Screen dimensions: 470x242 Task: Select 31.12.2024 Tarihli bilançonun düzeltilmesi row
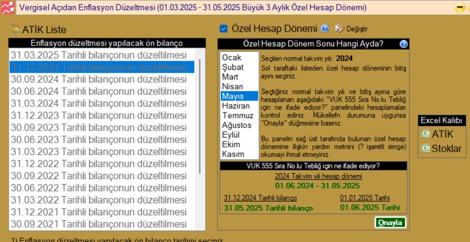tap(102, 67)
